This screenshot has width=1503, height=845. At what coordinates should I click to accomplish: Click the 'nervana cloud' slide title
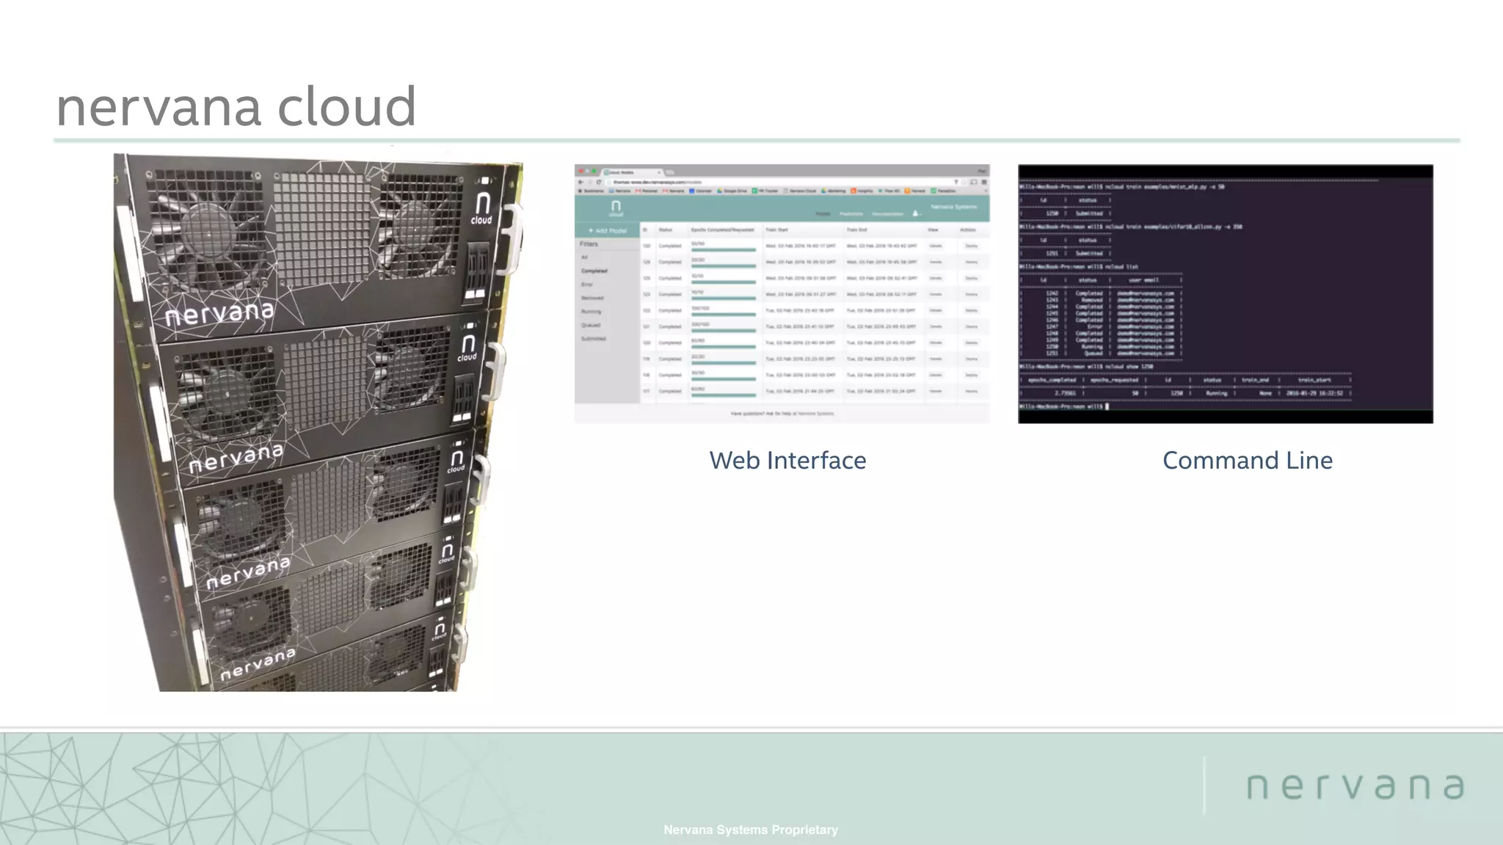coord(236,107)
